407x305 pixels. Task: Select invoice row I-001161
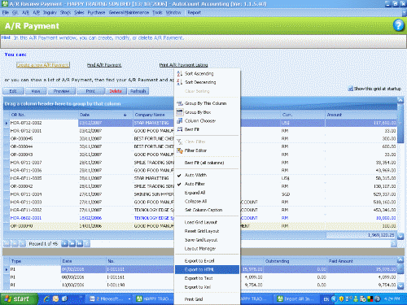[203, 277]
